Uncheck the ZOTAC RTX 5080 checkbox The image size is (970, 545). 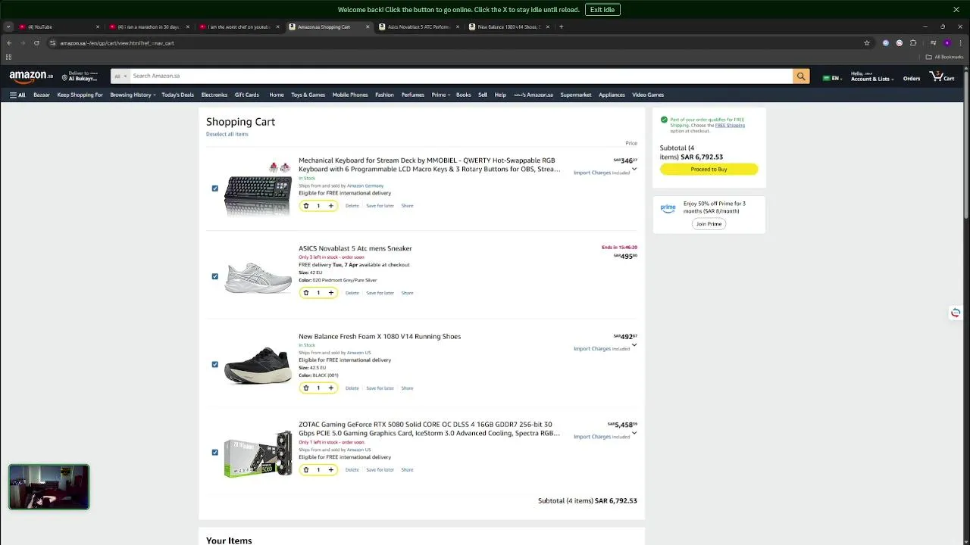point(214,453)
